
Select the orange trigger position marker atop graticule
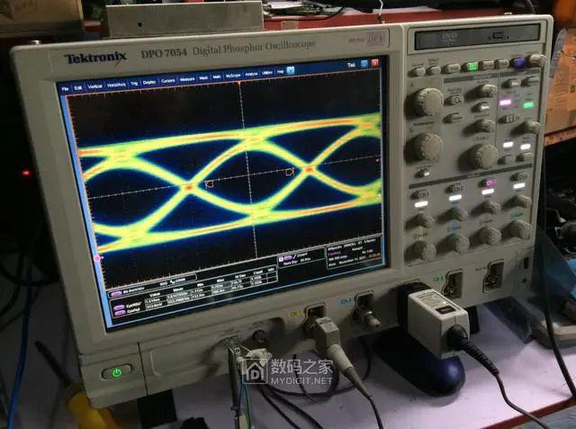[239, 84]
